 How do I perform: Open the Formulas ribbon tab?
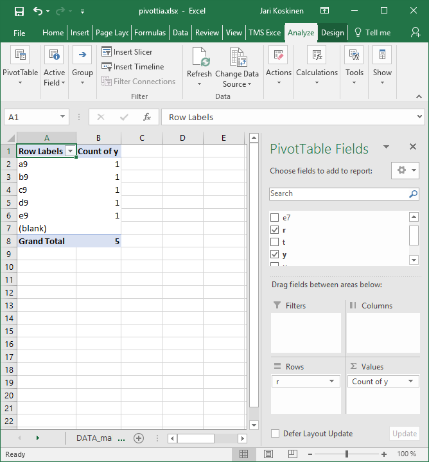pyautogui.click(x=150, y=33)
